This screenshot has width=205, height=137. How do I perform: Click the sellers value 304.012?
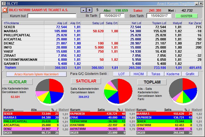[x=84, y=97]
